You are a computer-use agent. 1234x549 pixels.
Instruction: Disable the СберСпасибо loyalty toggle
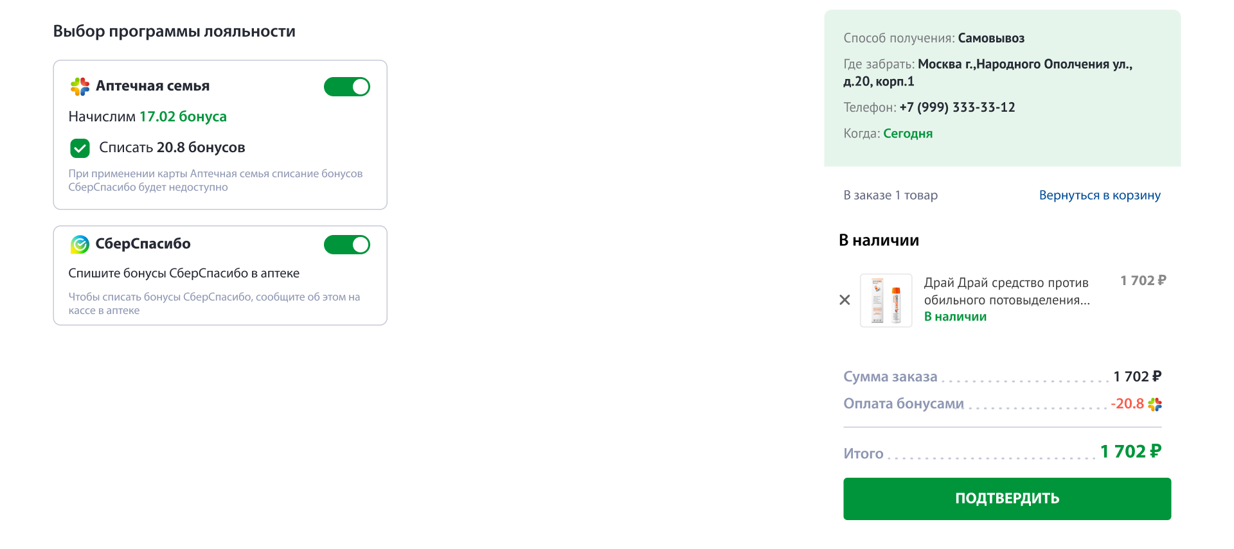point(347,245)
